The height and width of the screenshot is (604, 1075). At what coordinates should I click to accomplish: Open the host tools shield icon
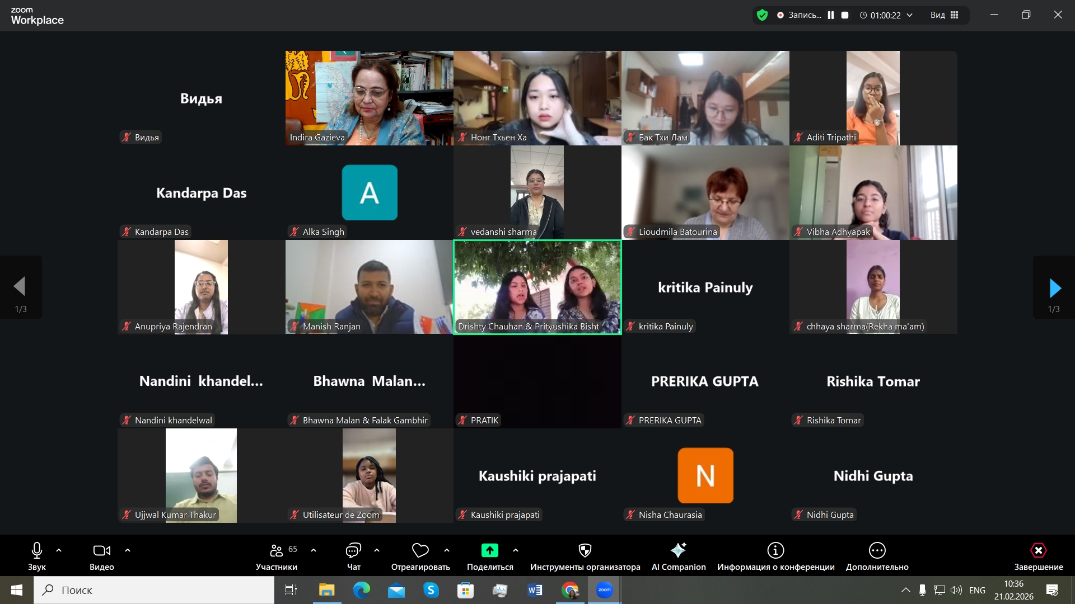tap(585, 551)
